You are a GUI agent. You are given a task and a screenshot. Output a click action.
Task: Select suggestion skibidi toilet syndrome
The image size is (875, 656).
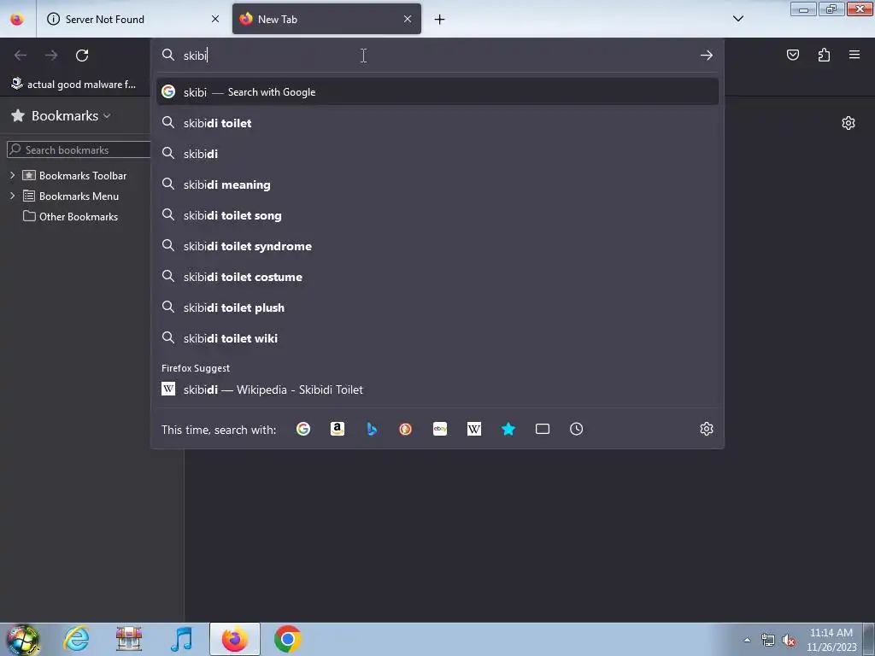click(x=437, y=246)
